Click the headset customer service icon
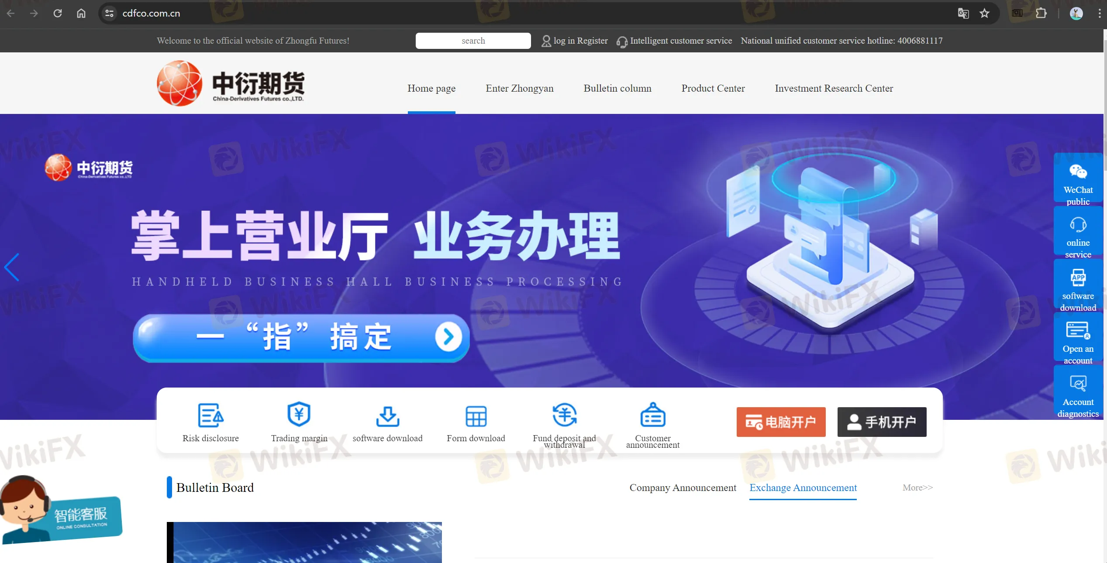 [622, 42]
